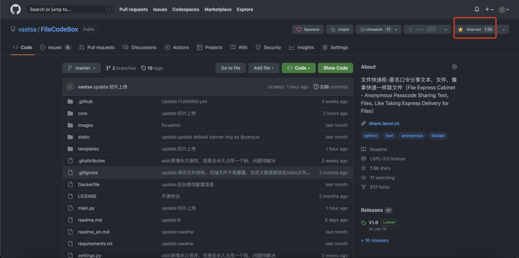This screenshot has height=258, width=519.
Task: Open the green Code dropdown
Action: (299, 68)
